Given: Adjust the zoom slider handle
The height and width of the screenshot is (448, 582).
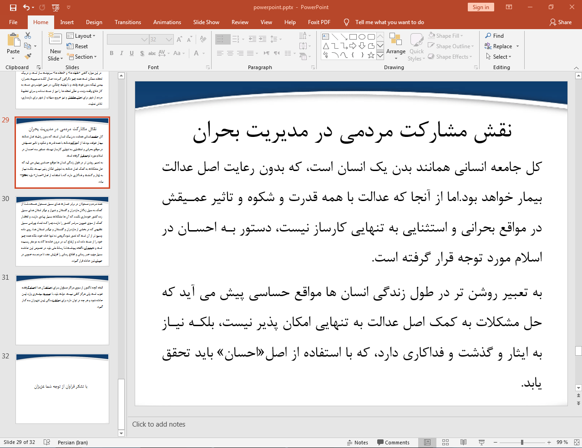Looking at the screenshot, I should [x=522, y=443].
